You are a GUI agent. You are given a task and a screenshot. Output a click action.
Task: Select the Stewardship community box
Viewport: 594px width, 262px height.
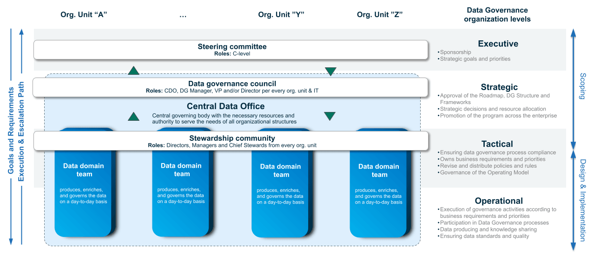point(231,141)
